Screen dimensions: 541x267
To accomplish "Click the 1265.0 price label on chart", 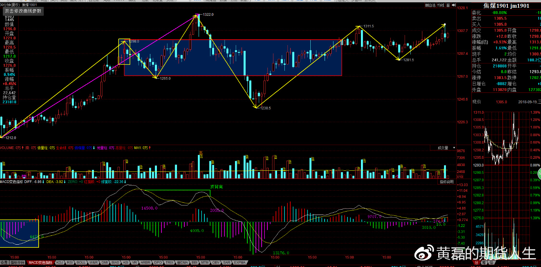I will (x=165, y=78).
